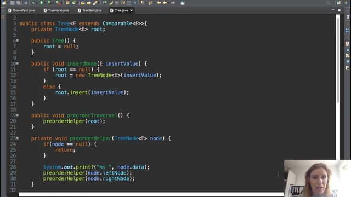Click 'insertNode' method name on line 10

pyautogui.click(x=82, y=63)
